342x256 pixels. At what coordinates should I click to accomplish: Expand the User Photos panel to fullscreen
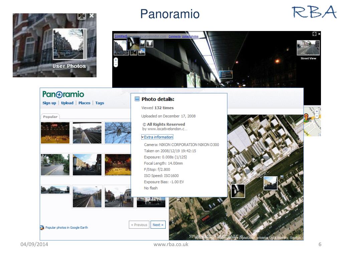coord(81,16)
